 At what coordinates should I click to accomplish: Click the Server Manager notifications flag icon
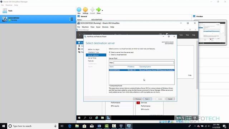(x=167, y=34)
